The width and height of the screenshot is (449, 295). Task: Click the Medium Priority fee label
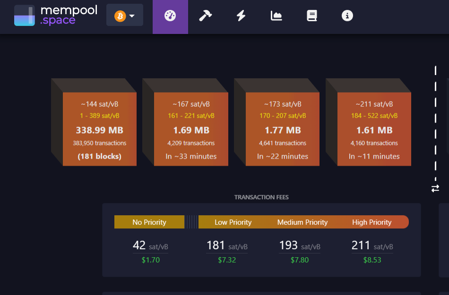pyautogui.click(x=302, y=222)
